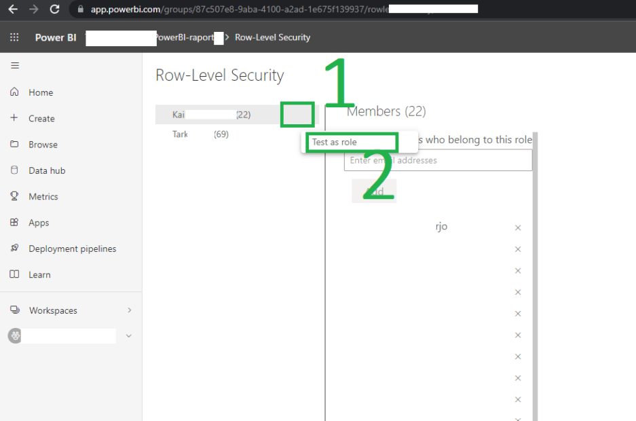This screenshot has width=636, height=421.
Task: Click the Add button under email field
Action: (373, 190)
